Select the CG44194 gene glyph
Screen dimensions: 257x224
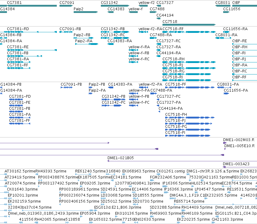(158, 18)
